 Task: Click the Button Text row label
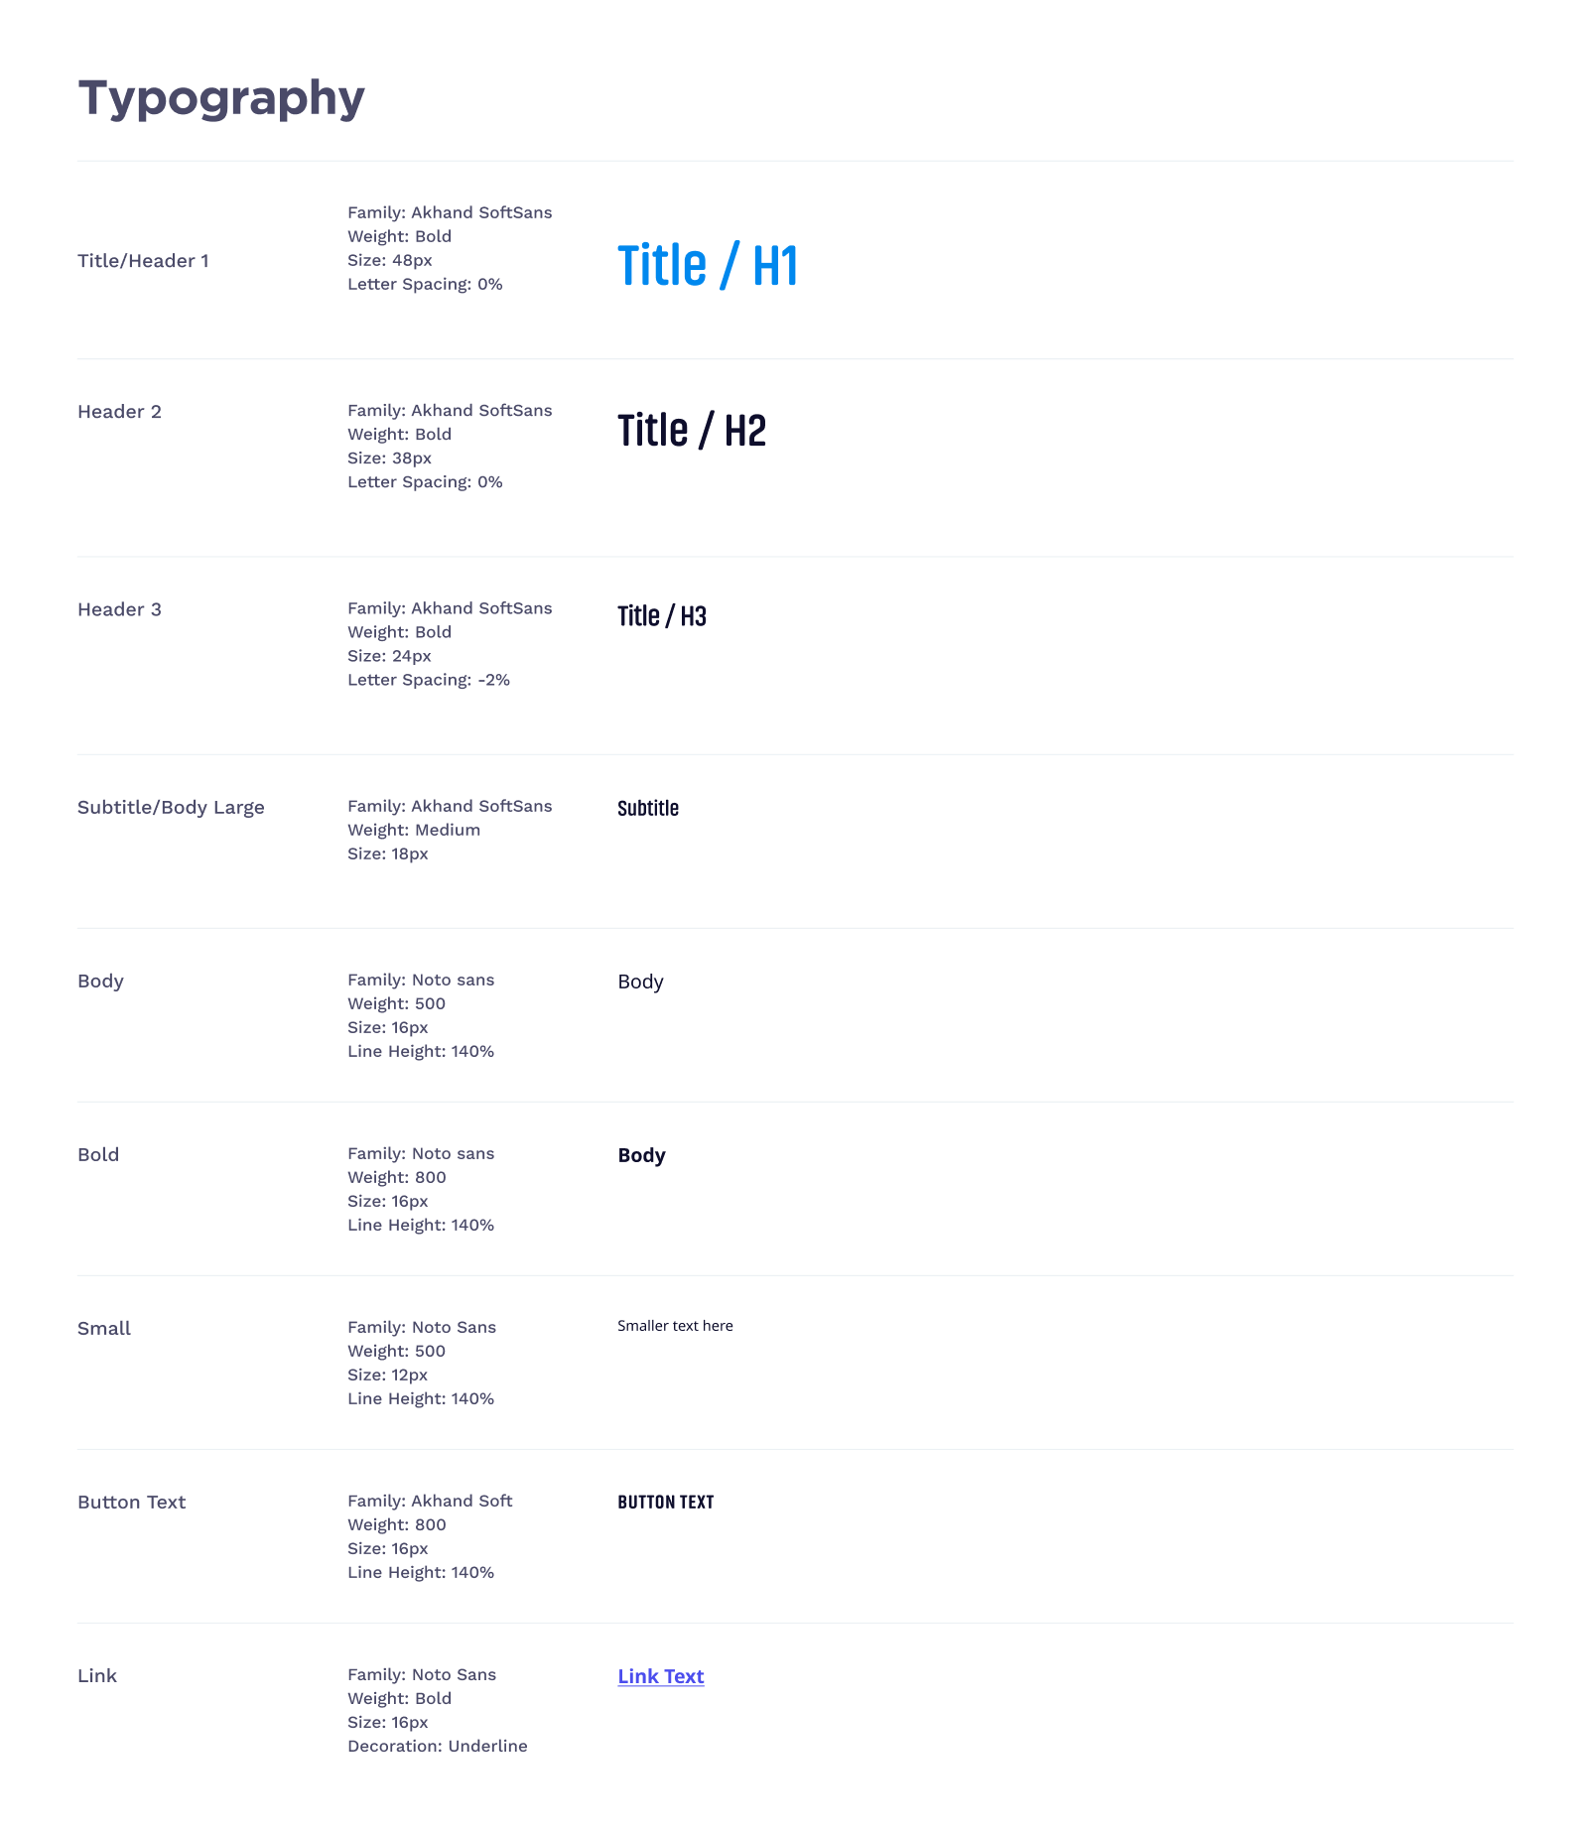coord(131,1502)
